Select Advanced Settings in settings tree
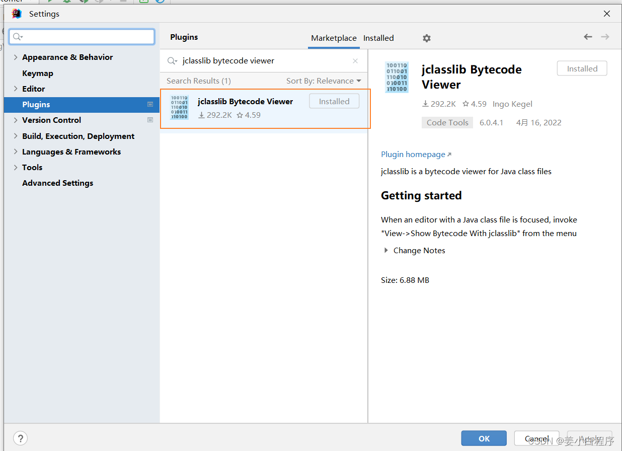This screenshot has width=622, height=451. 58,183
